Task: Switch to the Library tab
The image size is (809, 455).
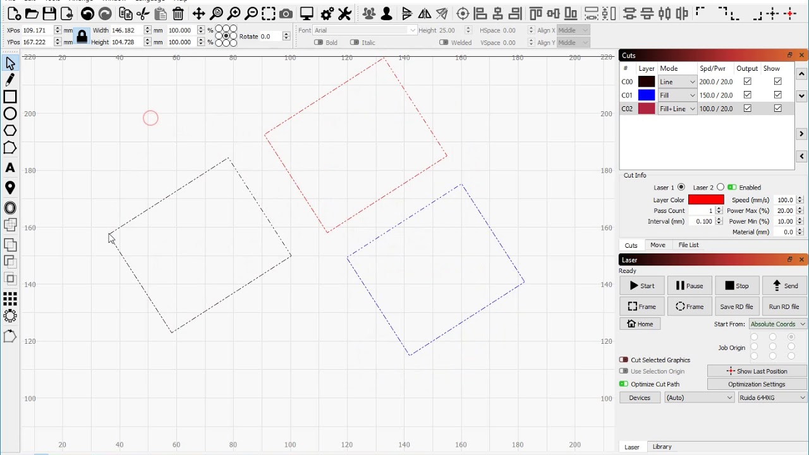Action: tap(662, 447)
